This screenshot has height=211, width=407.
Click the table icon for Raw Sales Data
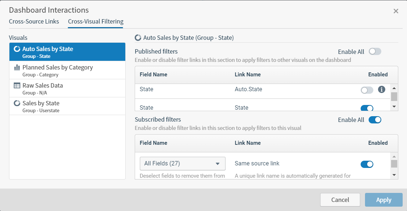point(17,86)
